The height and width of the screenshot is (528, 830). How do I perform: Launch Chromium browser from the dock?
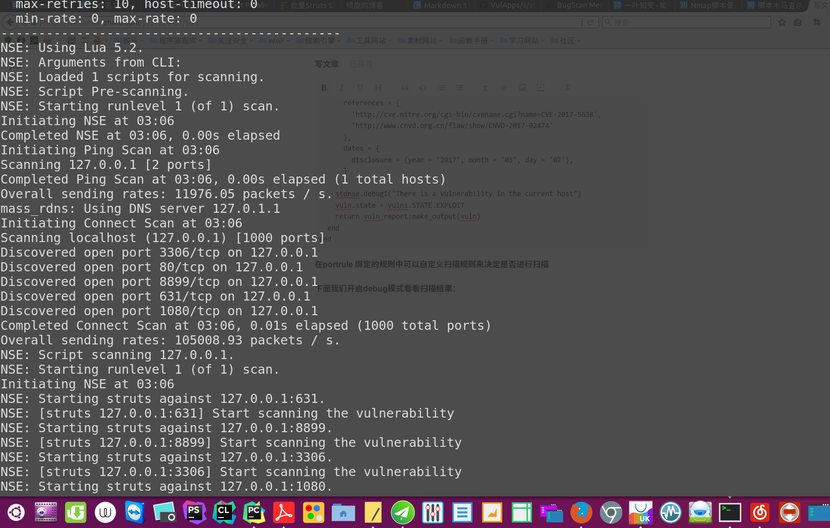611,513
